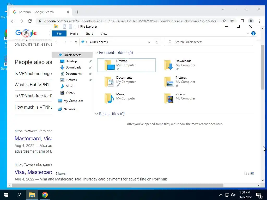Open the Windows Start menu

click(6, 195)
